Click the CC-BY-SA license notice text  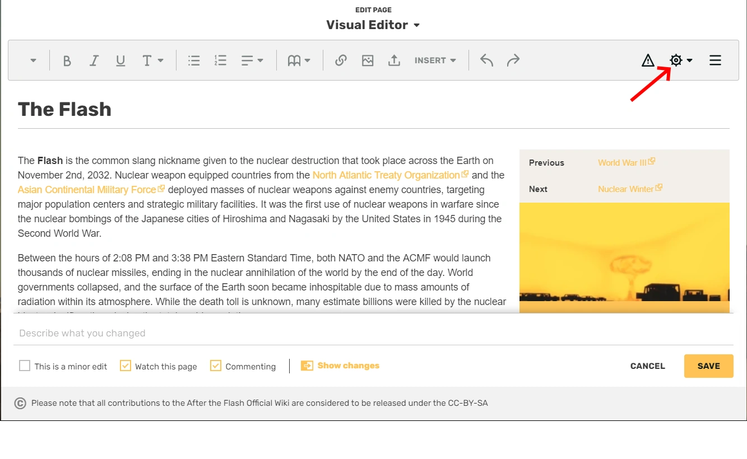click(259, 403)
